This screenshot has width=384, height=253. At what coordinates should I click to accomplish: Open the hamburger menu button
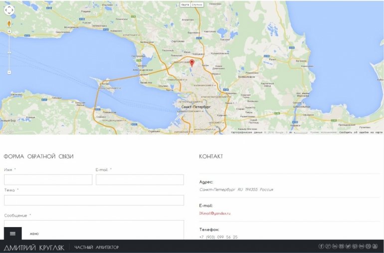(x=12, y=234)
